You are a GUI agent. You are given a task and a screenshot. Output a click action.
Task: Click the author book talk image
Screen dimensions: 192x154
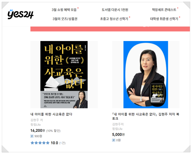146,75
